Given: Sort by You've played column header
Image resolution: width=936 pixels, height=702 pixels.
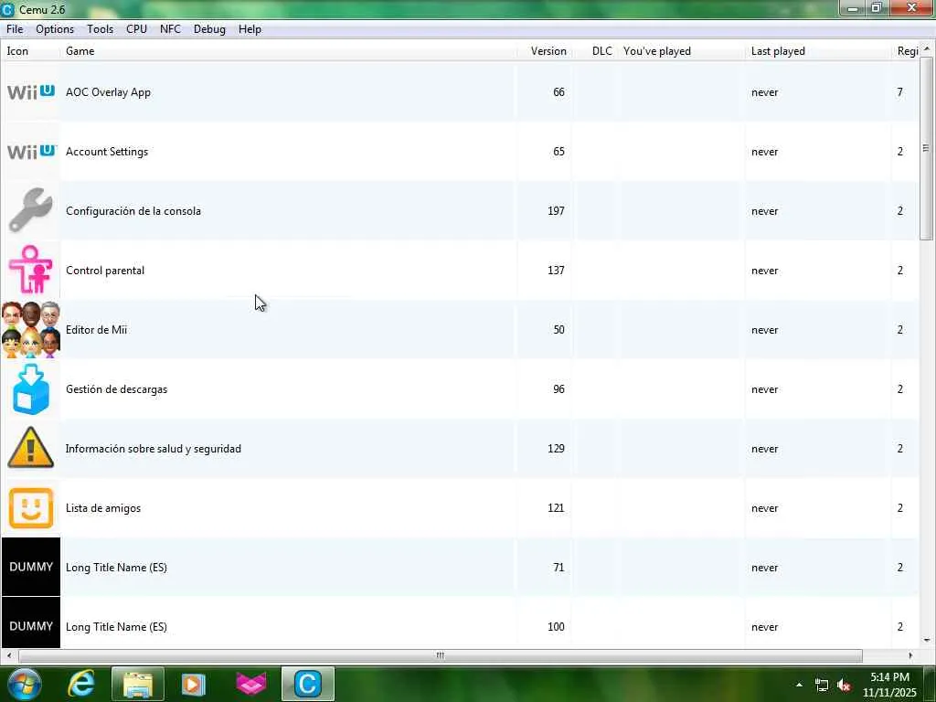Looking at the screenshot, I should point(682,51).
